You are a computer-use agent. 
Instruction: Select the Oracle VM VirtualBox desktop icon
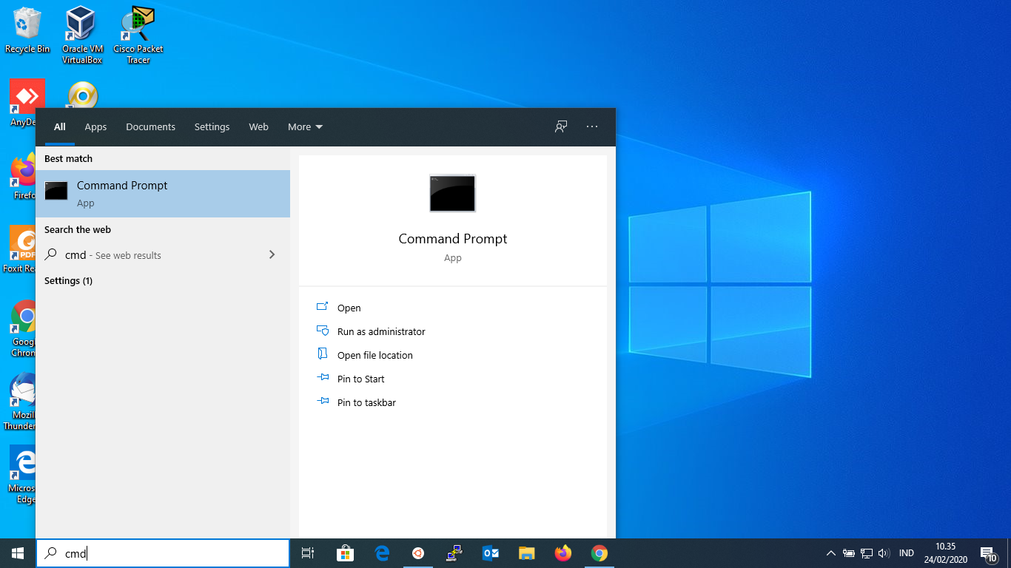coord(81,35)
